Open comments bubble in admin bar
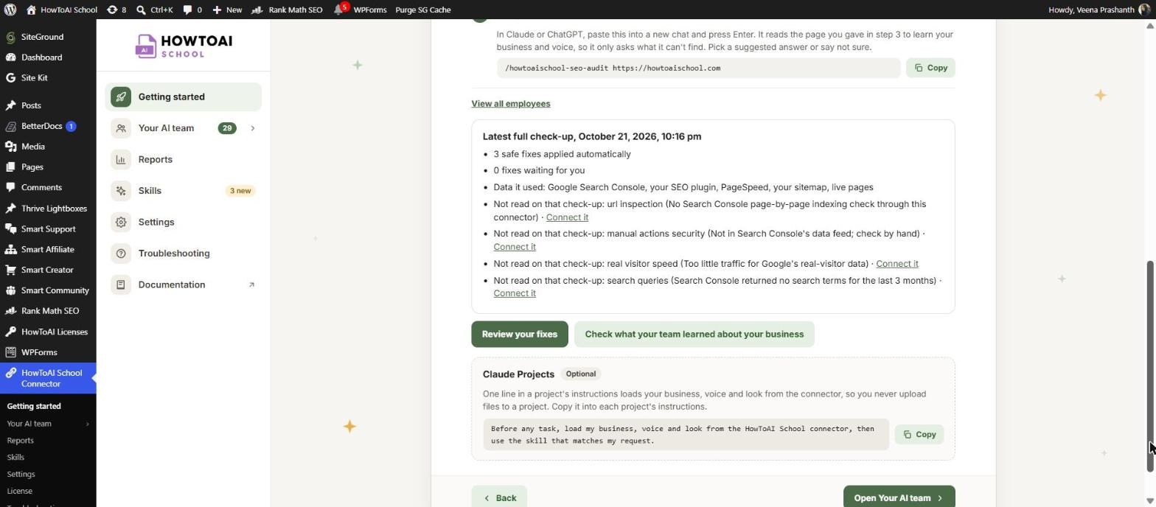The height and width of the screenshot is (507, 1156). coord(187,10)
